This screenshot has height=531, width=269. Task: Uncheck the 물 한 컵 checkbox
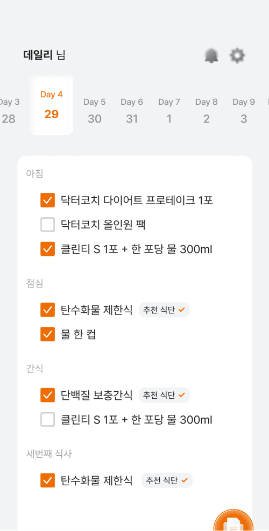tap(47, 335)
